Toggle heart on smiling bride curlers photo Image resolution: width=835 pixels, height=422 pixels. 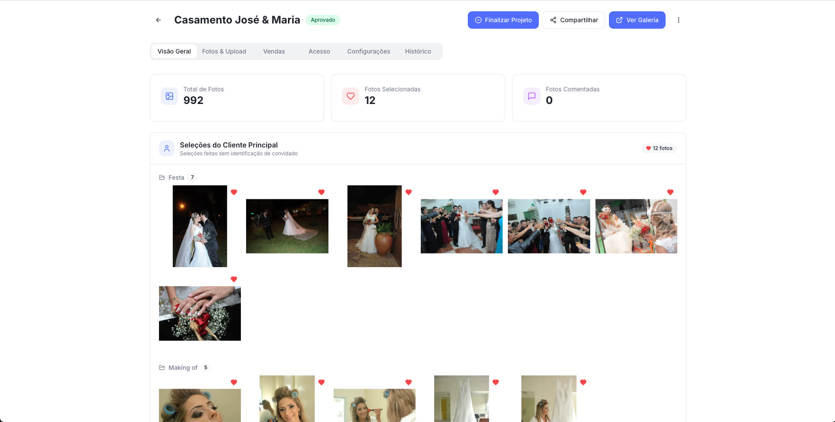(321, 382)
